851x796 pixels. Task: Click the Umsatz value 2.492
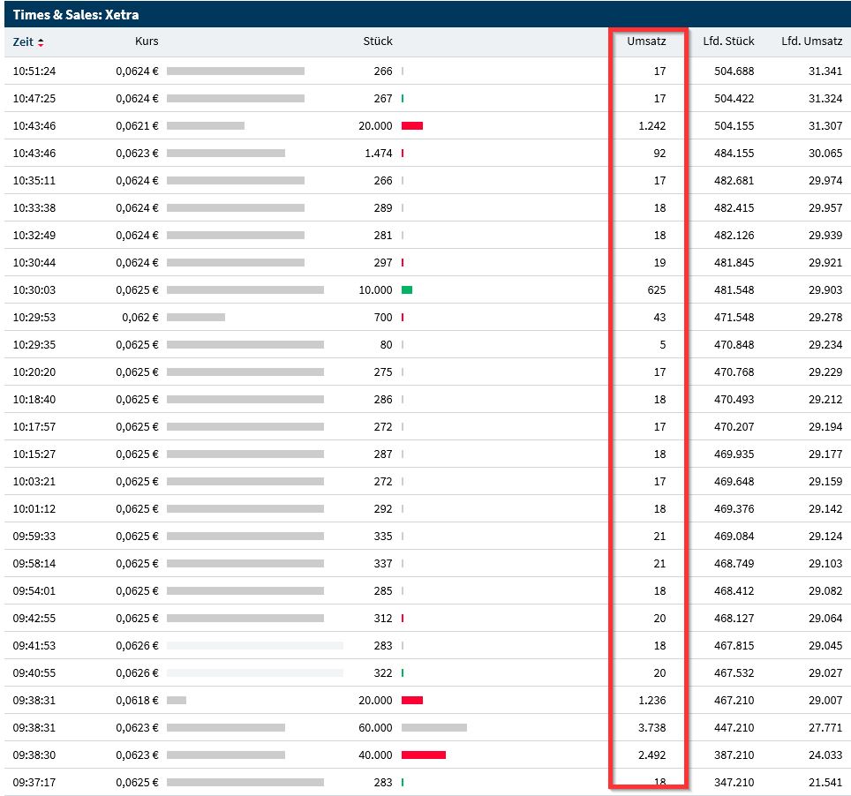[651, 755]
